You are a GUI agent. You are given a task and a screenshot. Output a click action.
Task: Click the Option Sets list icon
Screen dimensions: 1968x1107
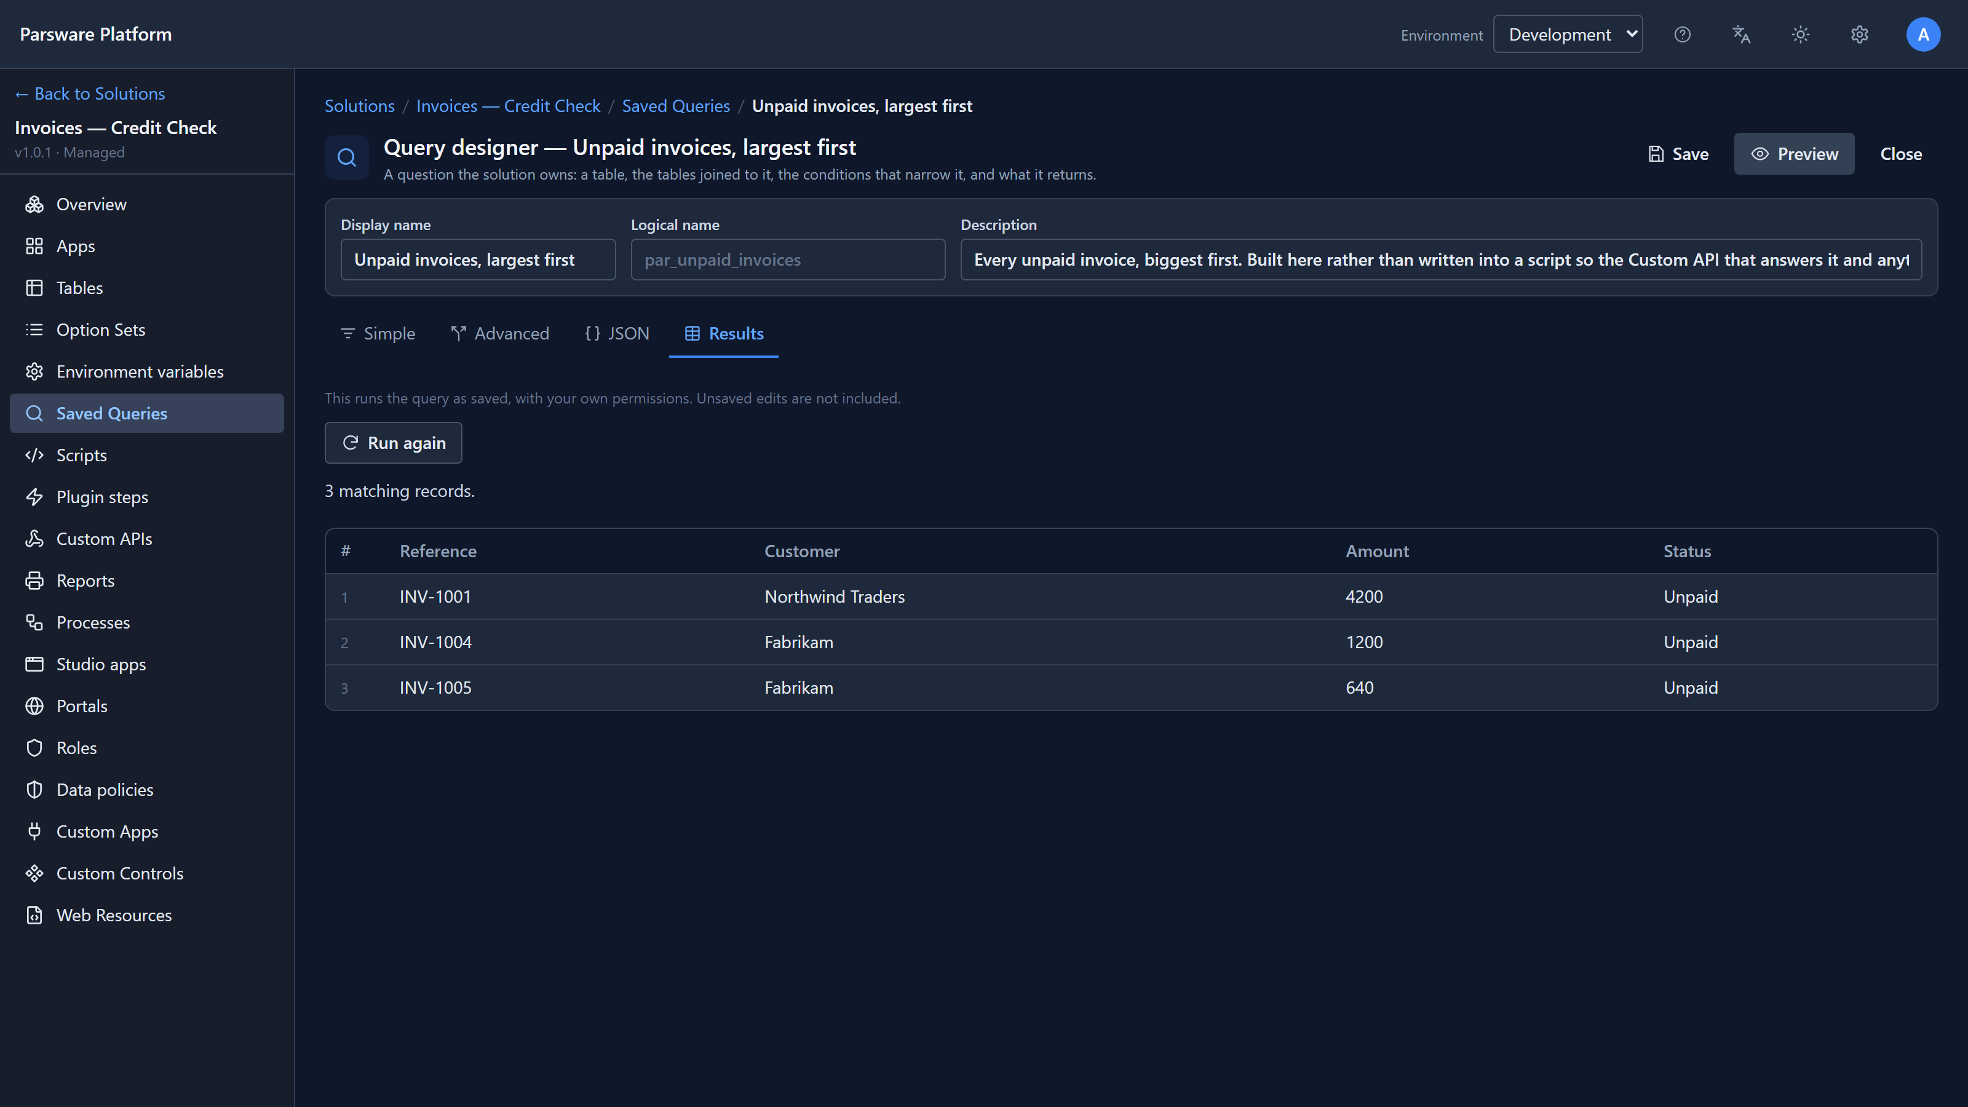click(34, 329)
